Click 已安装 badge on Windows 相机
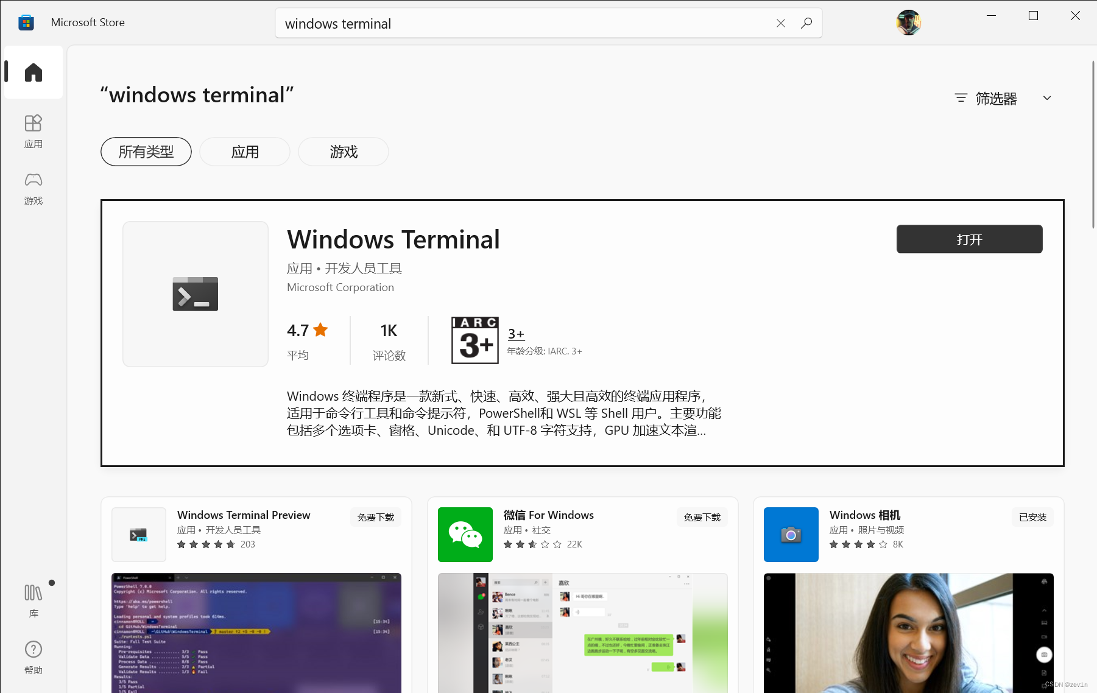The height and width of the screenshot is (693, 1097). tap(1033, 518)
